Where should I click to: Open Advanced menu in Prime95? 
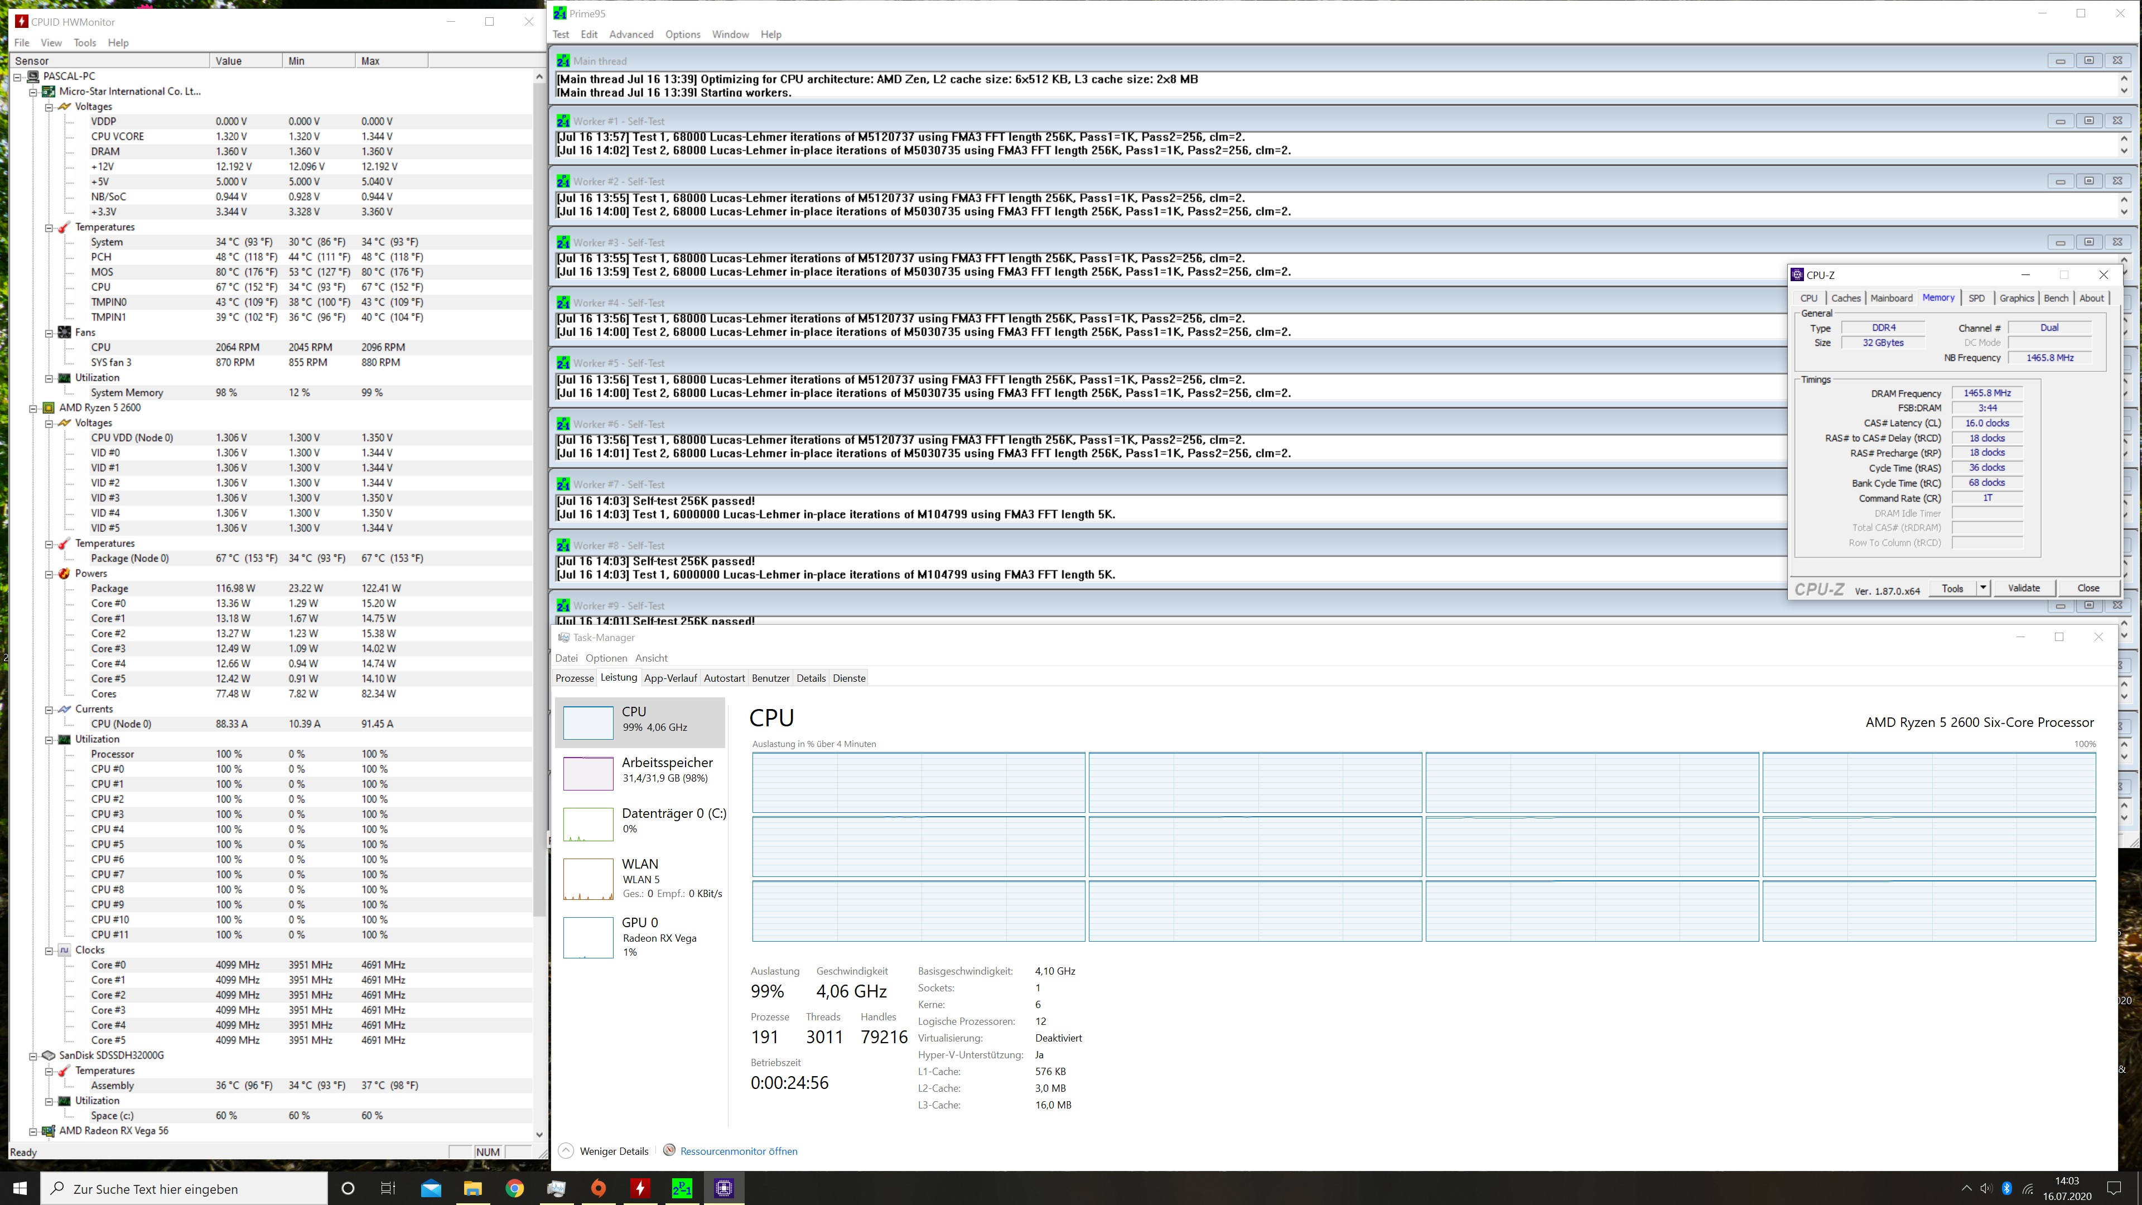click(630, 34)
